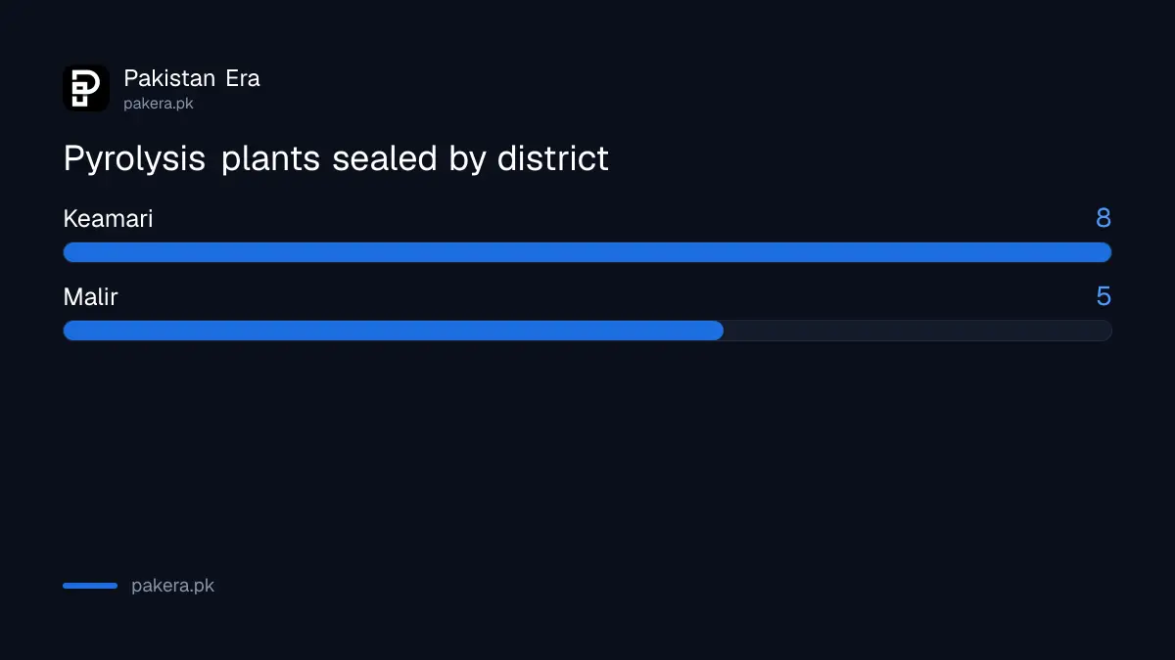
Task: Click the word plants in the title
Action: [x=271, y=159]
